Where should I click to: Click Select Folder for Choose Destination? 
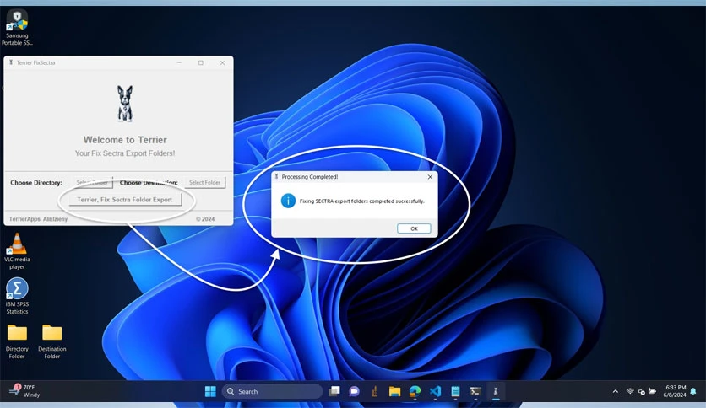point(204,182)
